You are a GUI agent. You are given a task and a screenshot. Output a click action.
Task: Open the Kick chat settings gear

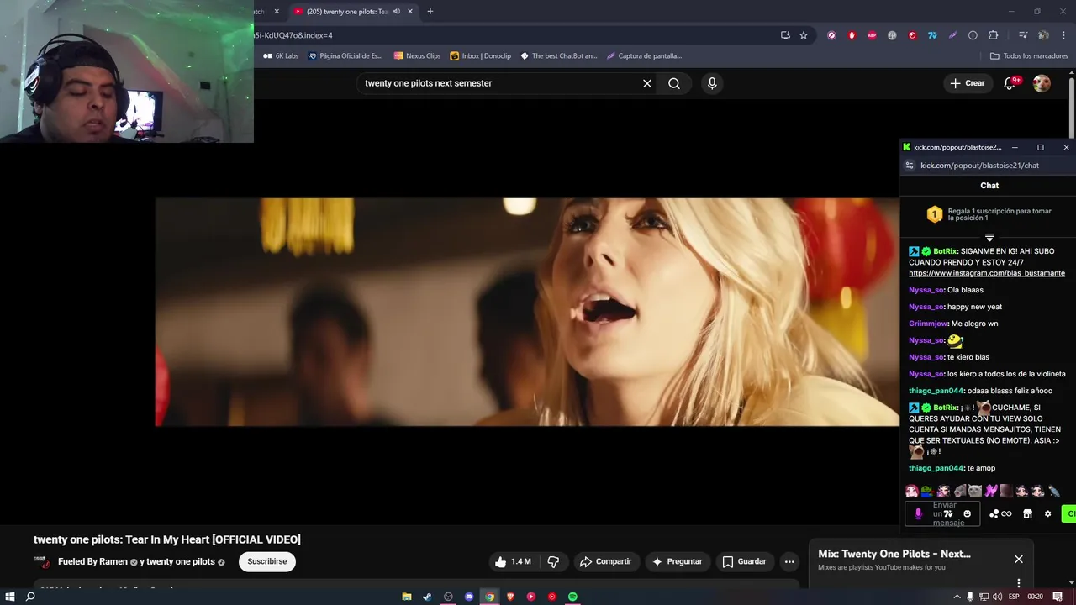pos(1047,513)
